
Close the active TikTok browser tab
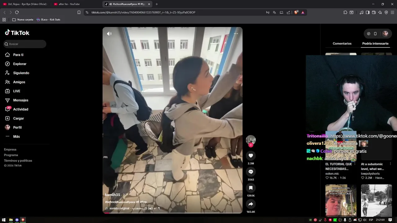point(149,4)
